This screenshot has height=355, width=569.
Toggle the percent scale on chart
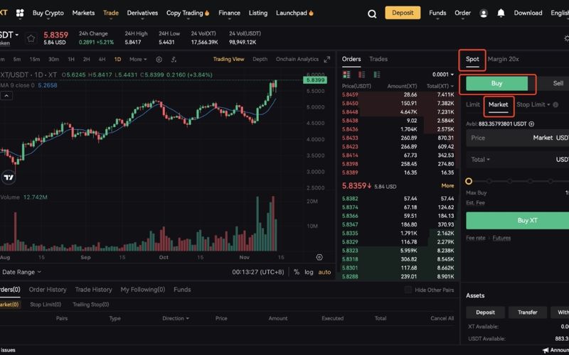click(297, 272)
